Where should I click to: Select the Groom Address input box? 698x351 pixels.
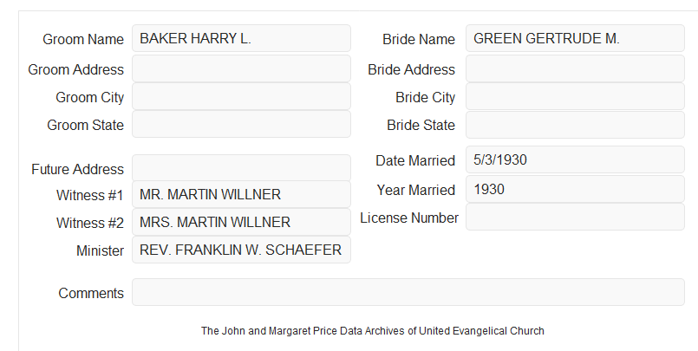click(x=241, y=69)
